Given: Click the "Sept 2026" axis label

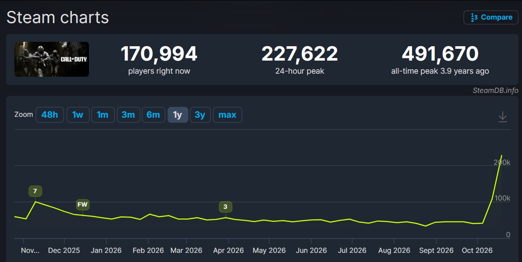Looking at the screenshot, I should pyautogui.click(x=437, y=250).
